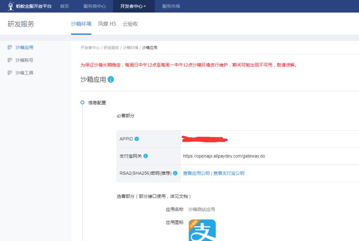Click the 沙箱工具 sidebar icon
The height and width of the screenshot is (241, 359).
pos(10,73)
